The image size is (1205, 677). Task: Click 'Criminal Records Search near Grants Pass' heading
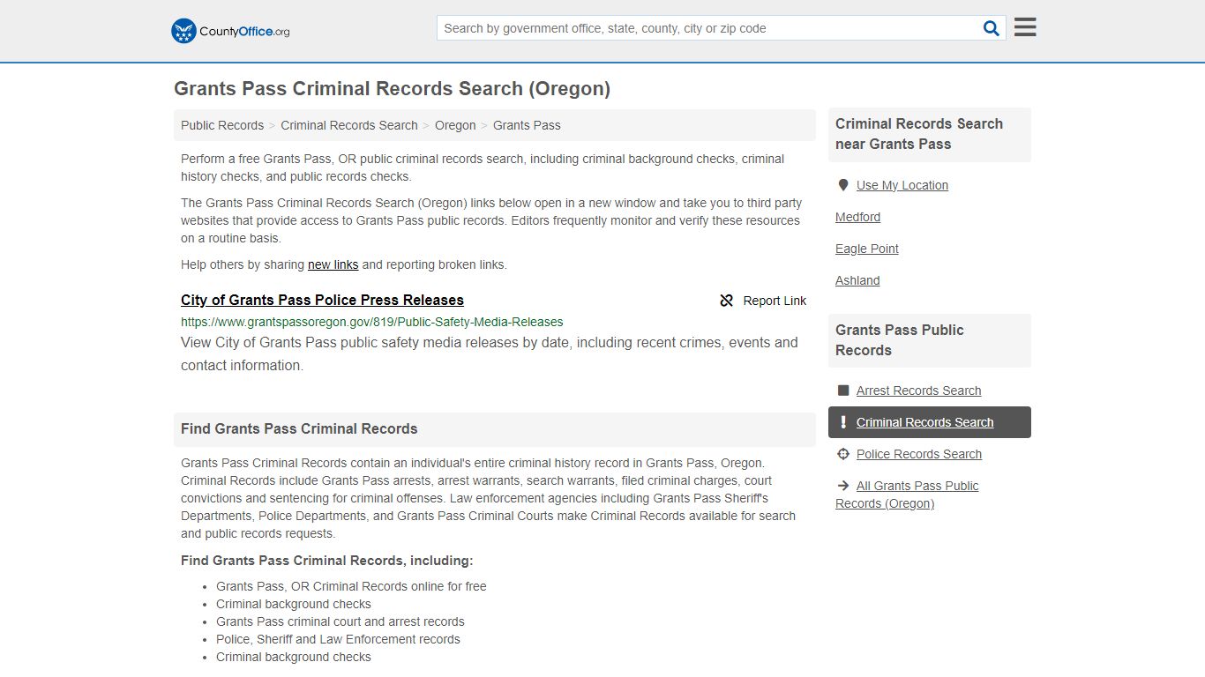[919, 134]
